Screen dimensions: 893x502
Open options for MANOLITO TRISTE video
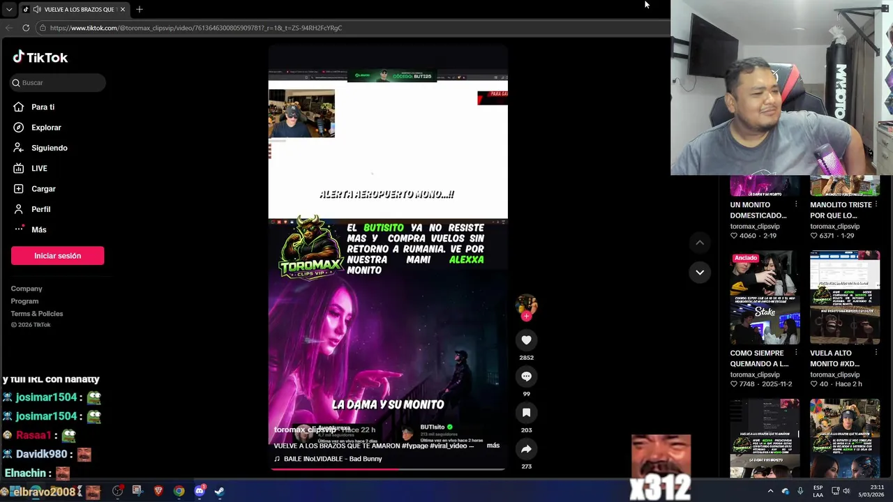[876, 205]
